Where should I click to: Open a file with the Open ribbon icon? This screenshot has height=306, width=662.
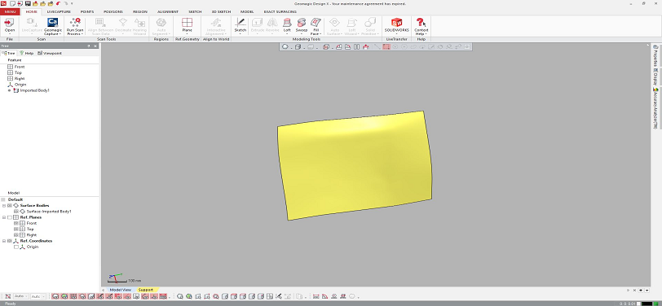[9, 25]
